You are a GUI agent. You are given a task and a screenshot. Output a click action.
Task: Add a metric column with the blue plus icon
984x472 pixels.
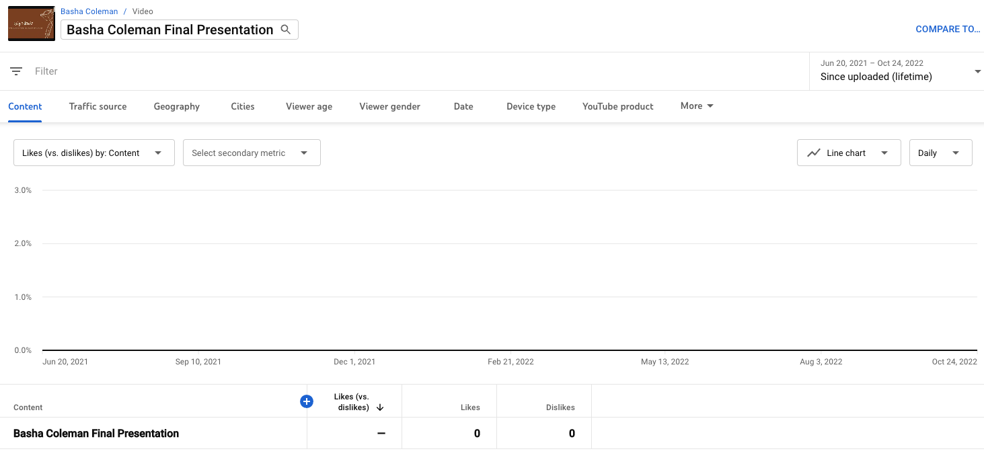tap(307, 401)
